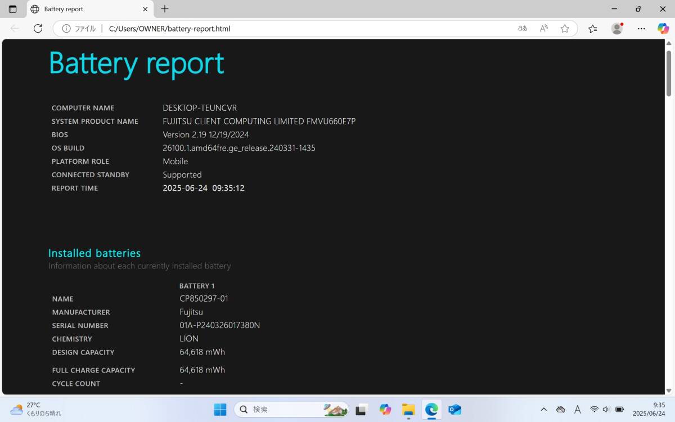Select the Battery report tab

90,9
